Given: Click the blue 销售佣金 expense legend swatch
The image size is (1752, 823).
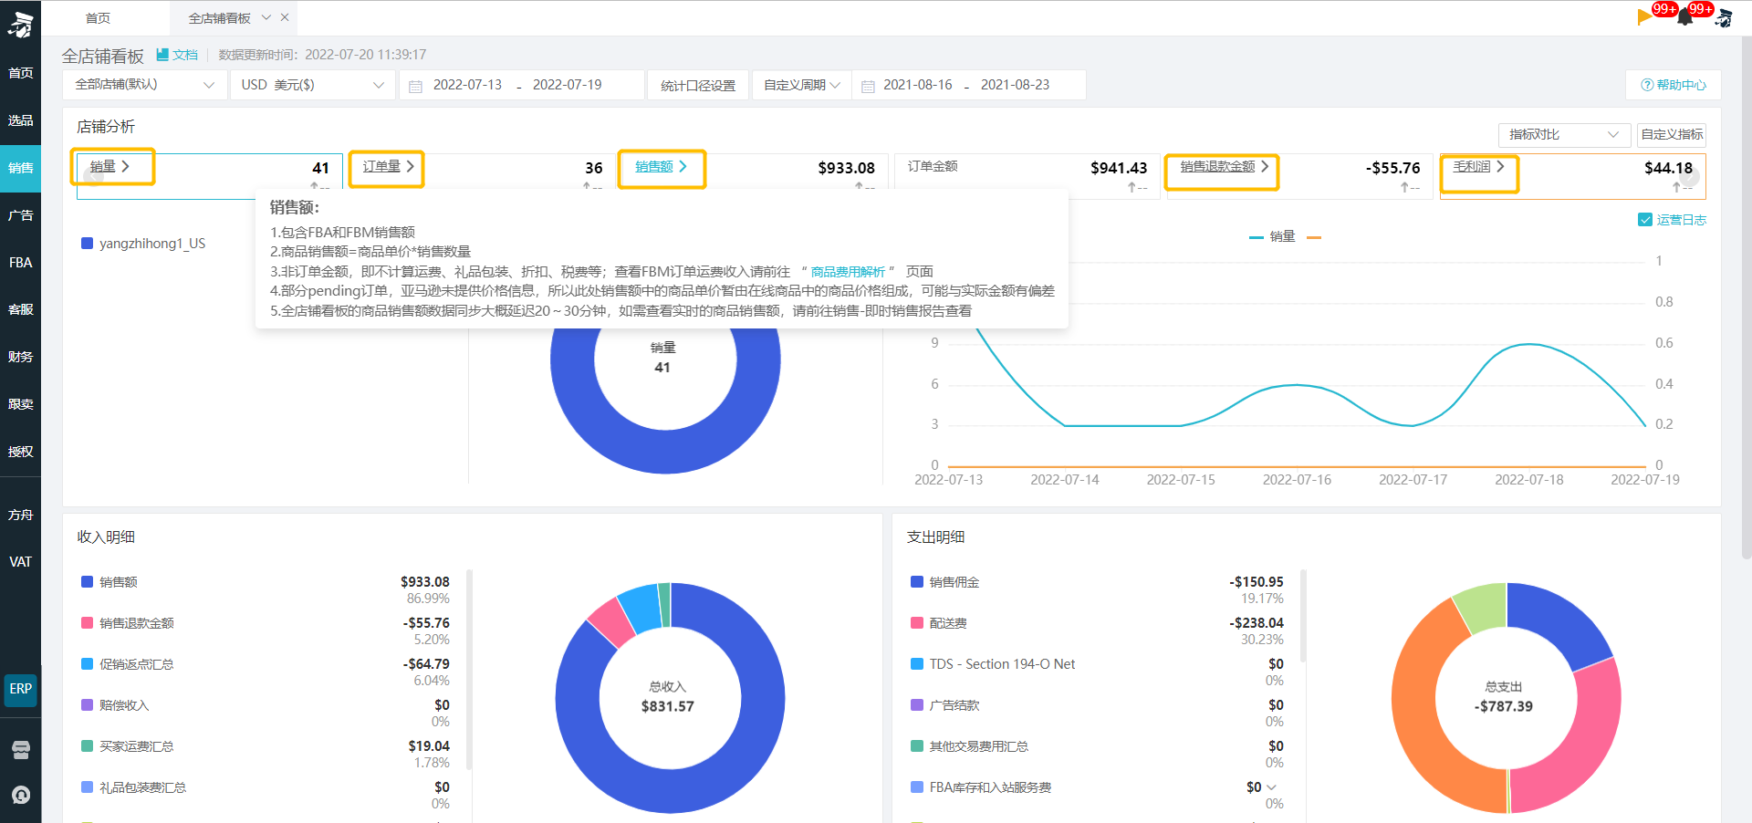Looking at the screenshot, I should 917,582.
